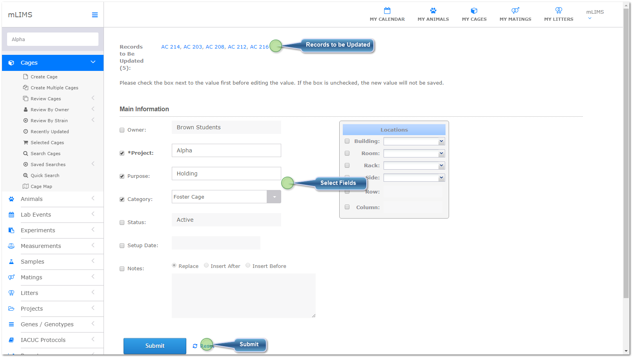The image size is (633, 358).
Task: Check the Room location checkbox
Action: click(x=347, y=153)
